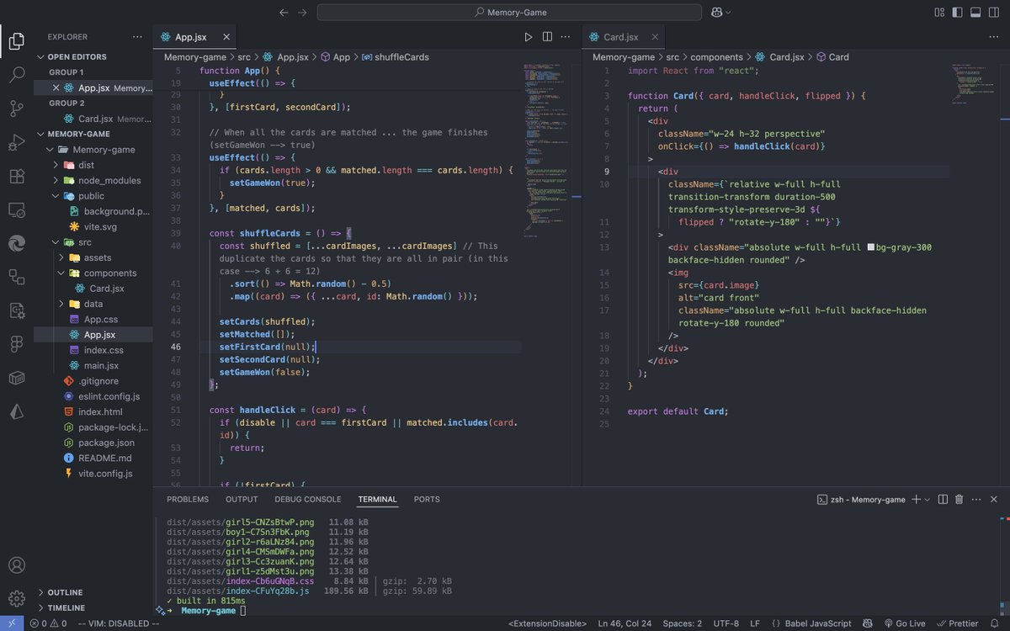The image size is (1010, 631).
Task: Toggle primary side bar visibility
Action: click(x=957, y=13)
